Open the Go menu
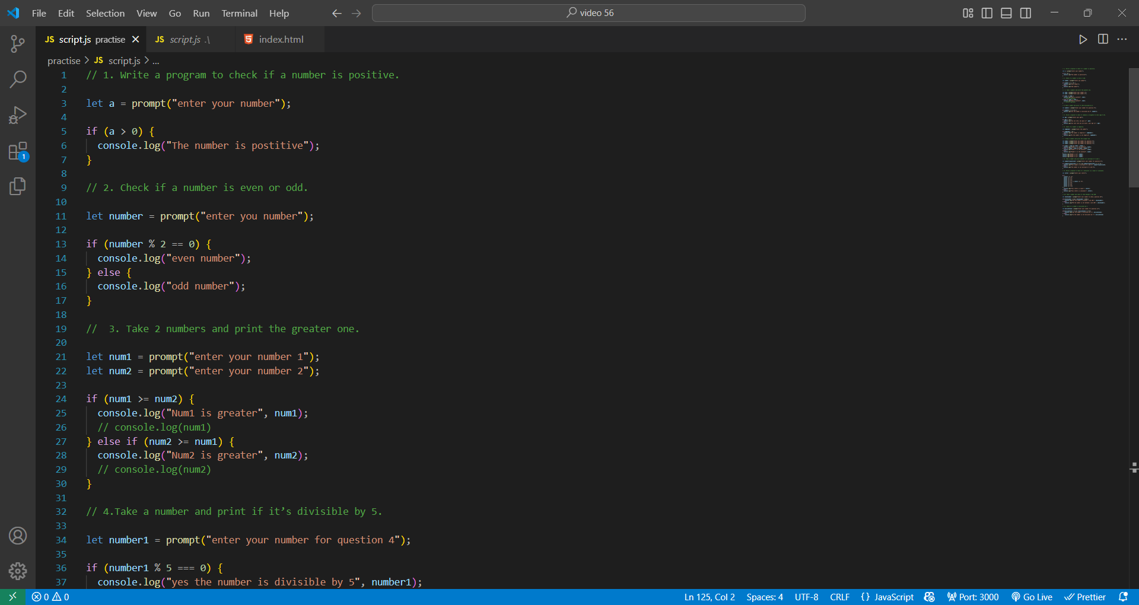 tap(175, 13)
